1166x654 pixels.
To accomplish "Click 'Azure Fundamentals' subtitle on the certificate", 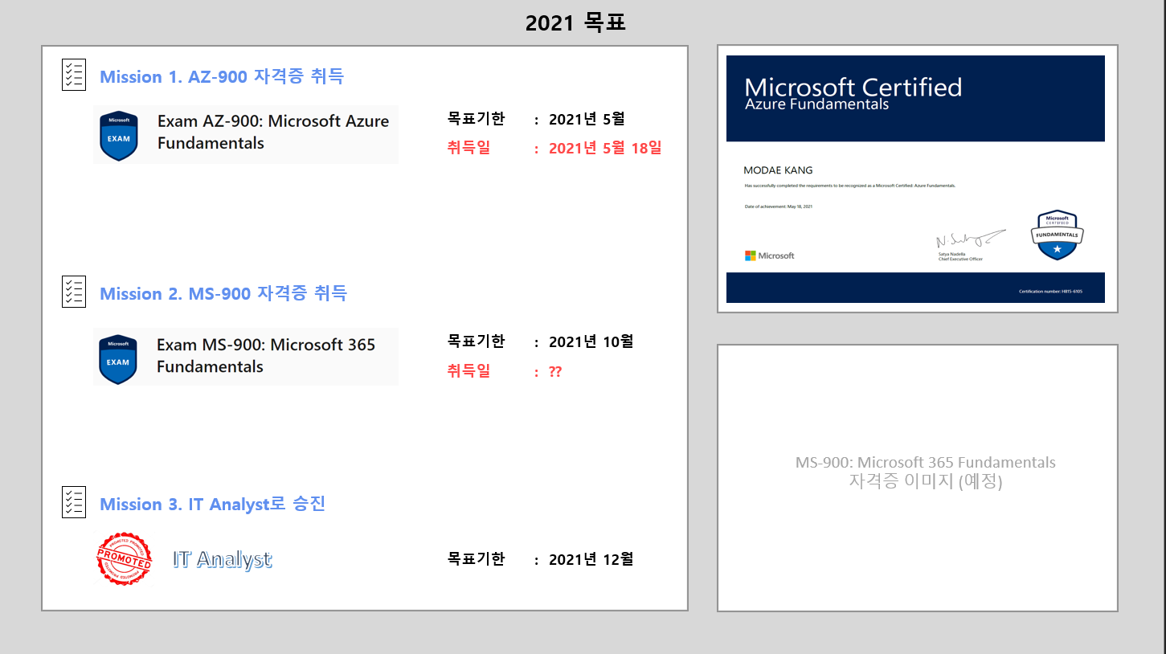I will (817, 104).
